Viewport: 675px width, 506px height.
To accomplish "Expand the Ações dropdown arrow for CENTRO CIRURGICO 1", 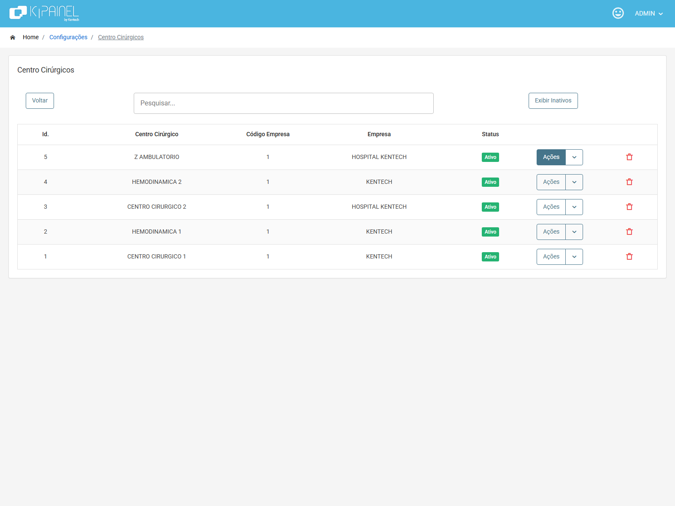I will point(574,257).
